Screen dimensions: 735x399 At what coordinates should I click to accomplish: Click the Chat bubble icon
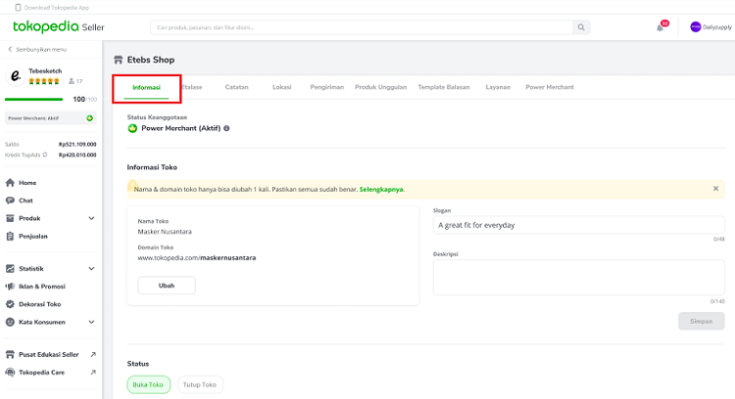tap(10, 200)
